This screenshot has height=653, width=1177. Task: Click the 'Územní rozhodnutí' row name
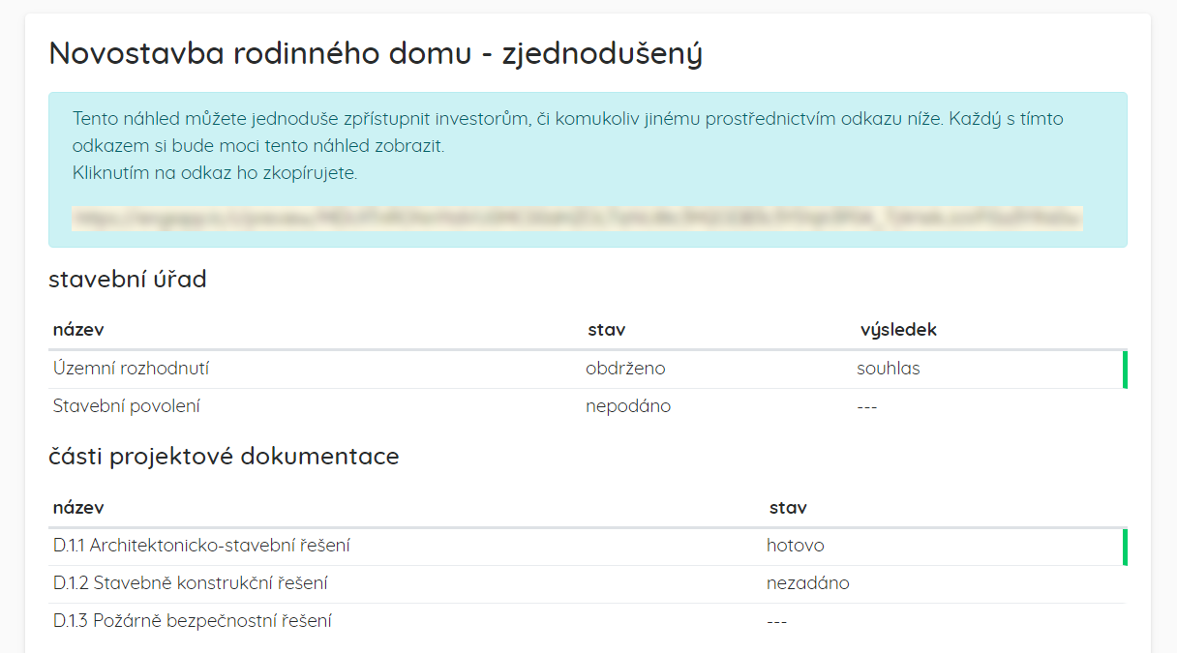[x=132, y=369]
